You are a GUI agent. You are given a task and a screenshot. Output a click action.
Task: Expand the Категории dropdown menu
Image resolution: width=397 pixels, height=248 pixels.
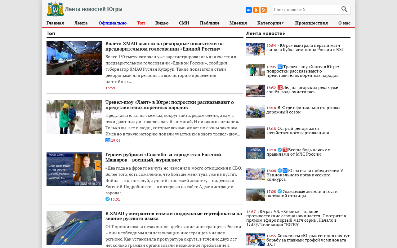(x=270, y=23)
